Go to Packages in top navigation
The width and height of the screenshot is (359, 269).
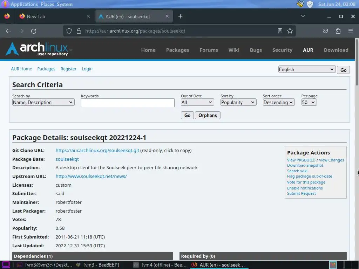177,50
